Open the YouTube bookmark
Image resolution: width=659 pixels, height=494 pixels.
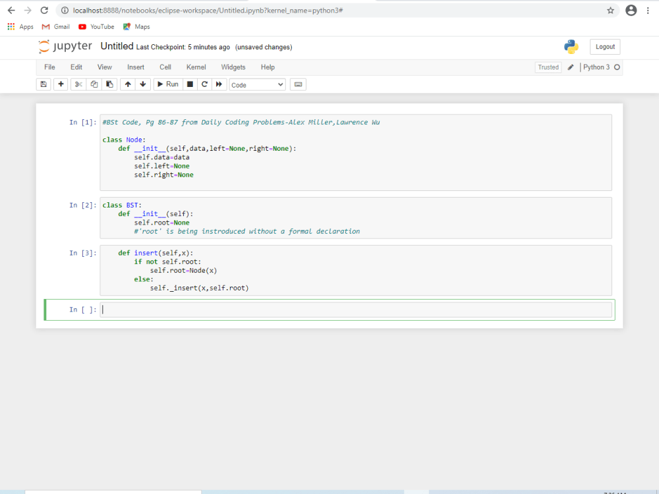(x=96, y=27)
